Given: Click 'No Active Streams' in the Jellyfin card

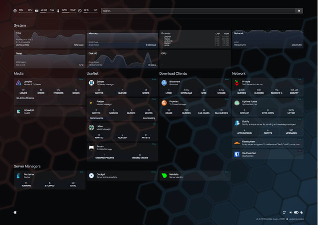Looking at the screenshot, I should [25, 98].
